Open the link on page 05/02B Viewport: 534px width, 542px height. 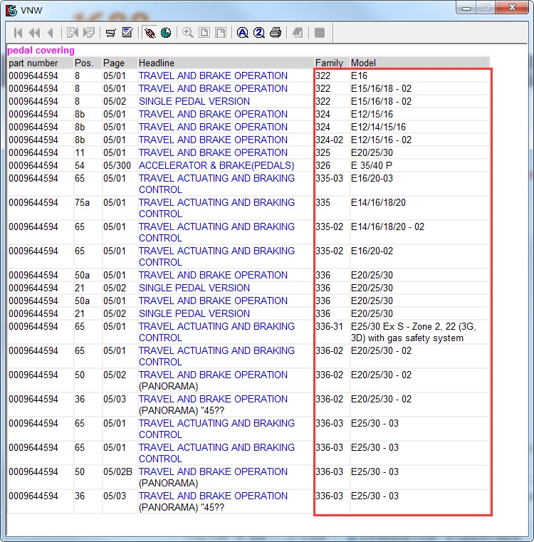(213, 471)
